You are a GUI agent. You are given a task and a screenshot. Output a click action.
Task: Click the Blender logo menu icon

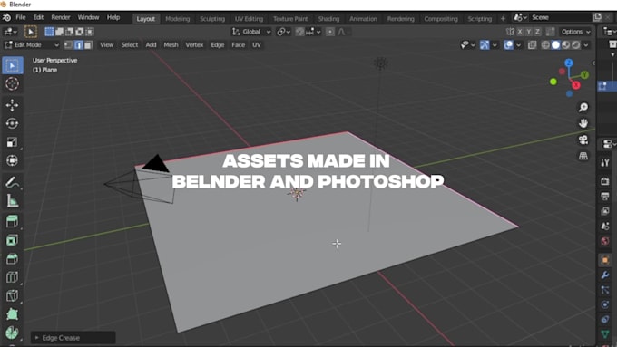pyautogui.click(x=6, y=18)
